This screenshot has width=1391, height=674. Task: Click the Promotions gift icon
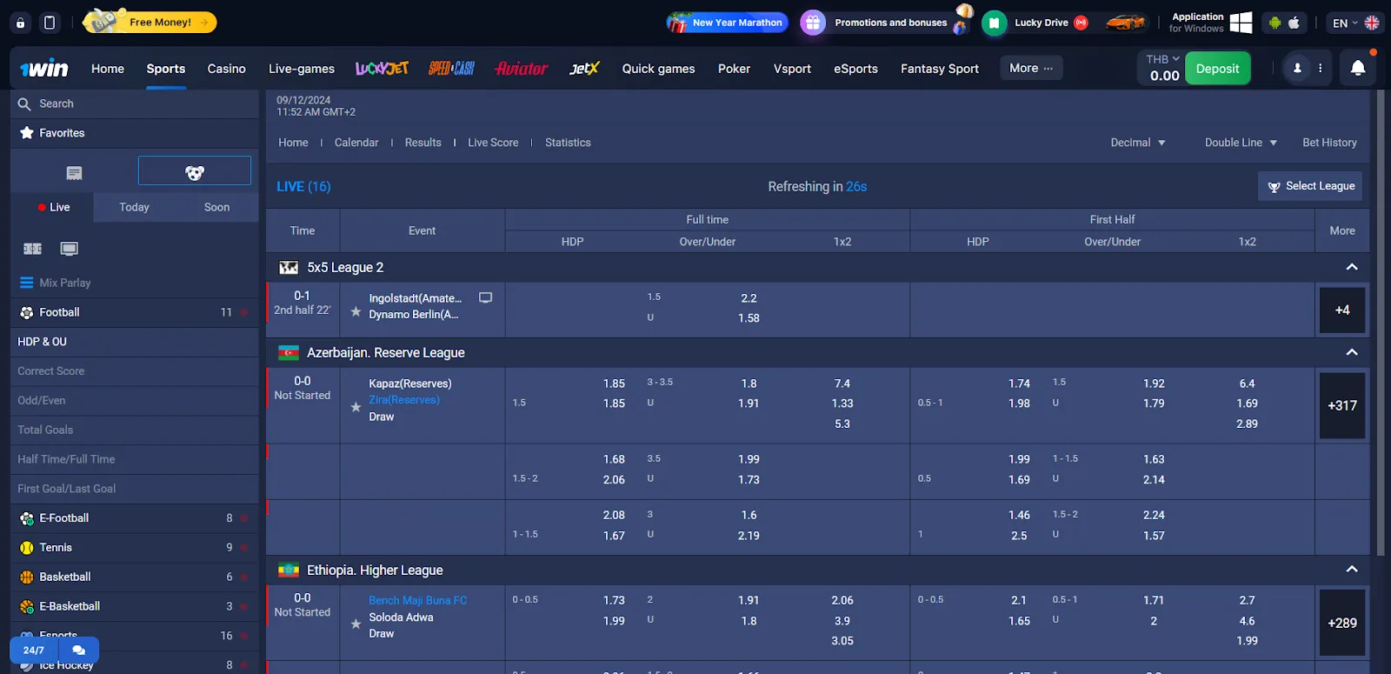pyautogui.click(x=812, y=23)
